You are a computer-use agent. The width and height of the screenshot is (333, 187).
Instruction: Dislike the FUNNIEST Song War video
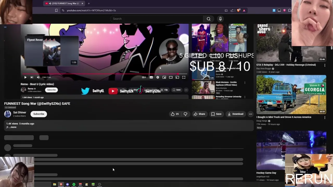point(185,114)
